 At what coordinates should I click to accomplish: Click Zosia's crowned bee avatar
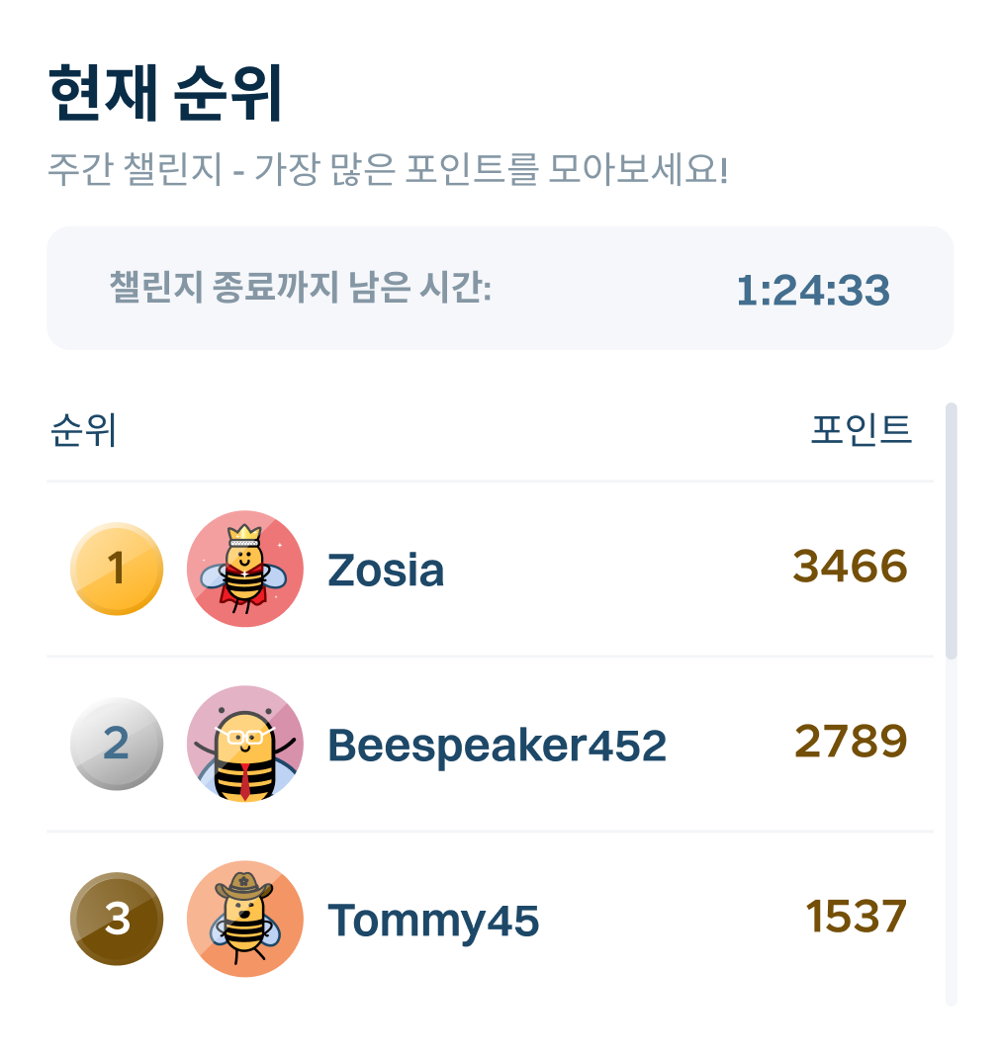[x=244, y=570]
